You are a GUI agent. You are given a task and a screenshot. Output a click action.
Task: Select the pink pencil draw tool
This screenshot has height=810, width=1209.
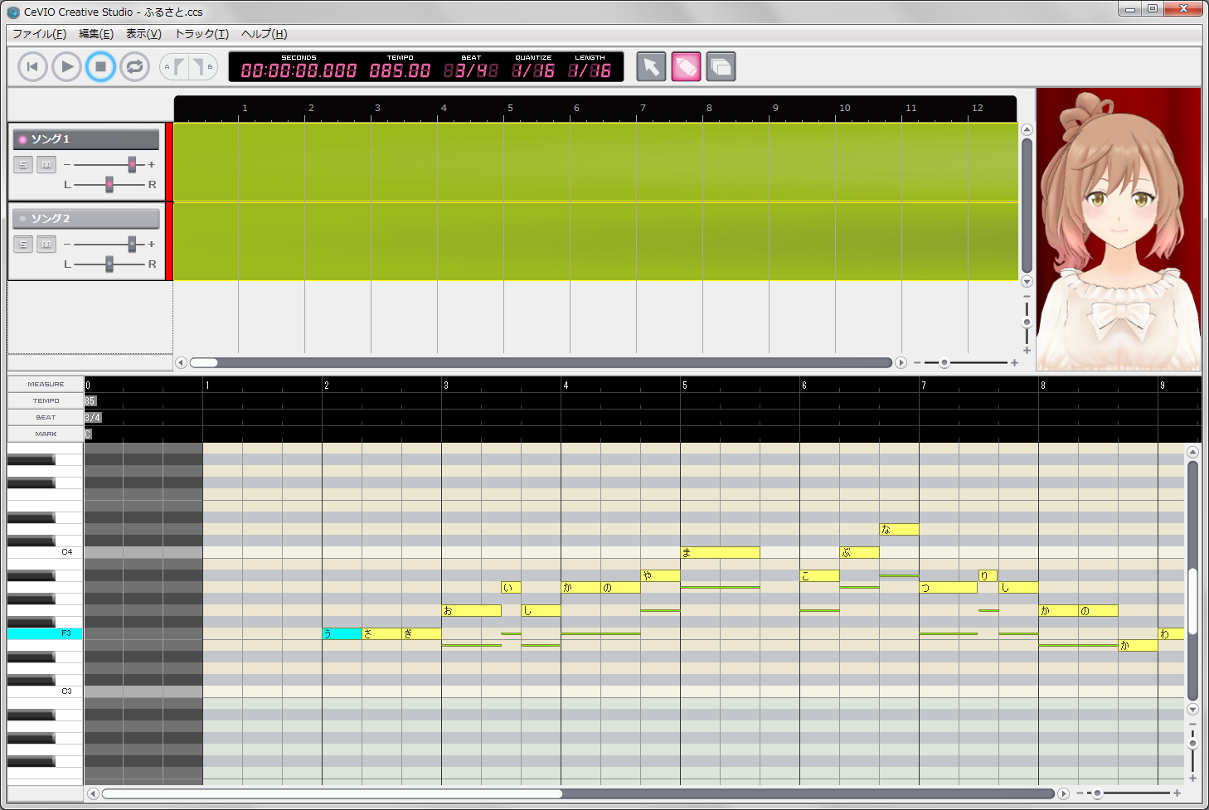[x=686, y=66]
